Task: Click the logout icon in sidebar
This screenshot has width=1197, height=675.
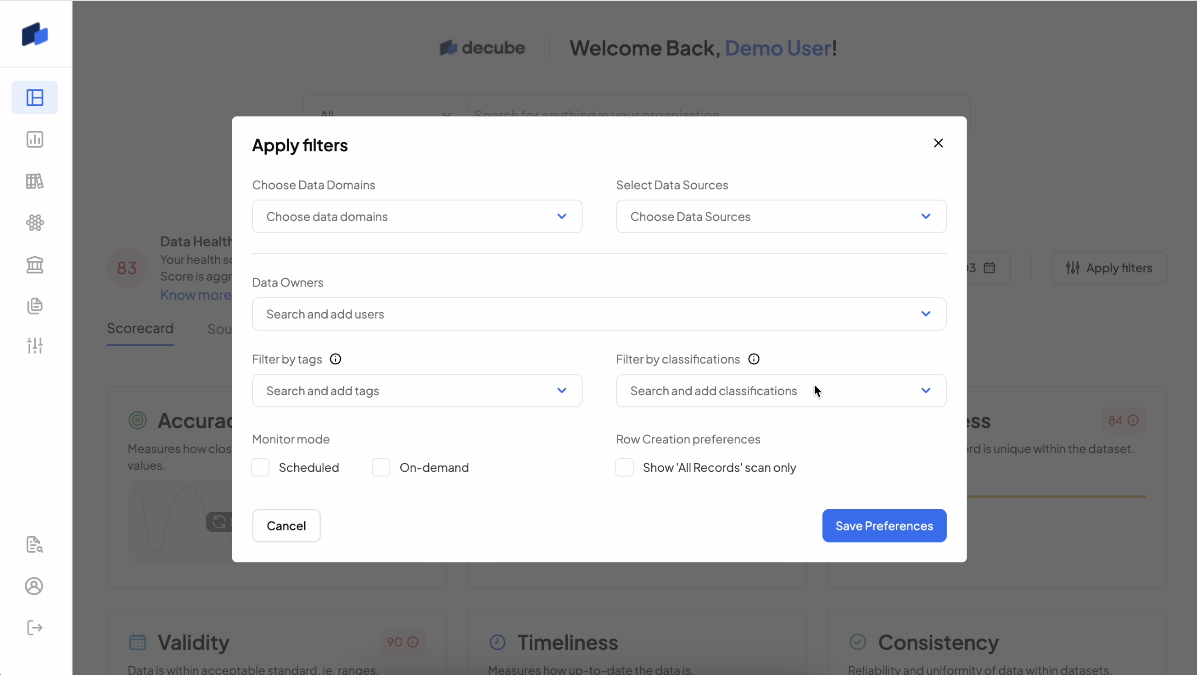Action: point(35,628)
